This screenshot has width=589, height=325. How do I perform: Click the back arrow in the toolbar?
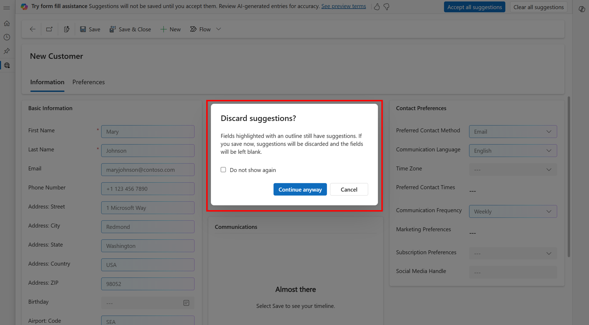coord(32,29)
